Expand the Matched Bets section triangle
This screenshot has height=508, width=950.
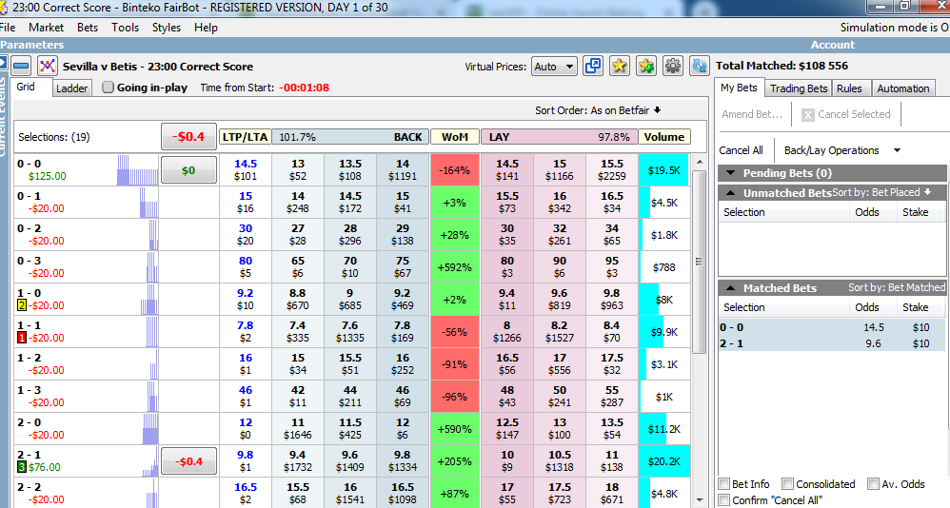tap(731, 288)
